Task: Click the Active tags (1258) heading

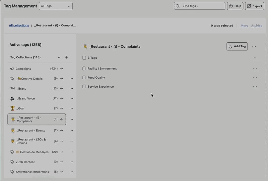Action: coord(25,45)
